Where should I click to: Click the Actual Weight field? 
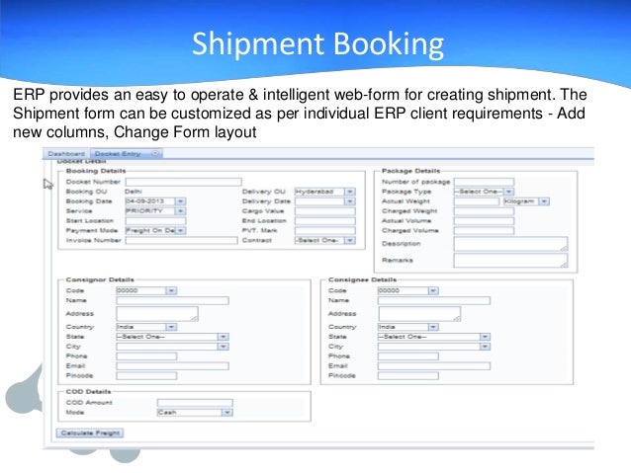click(477, 201)
